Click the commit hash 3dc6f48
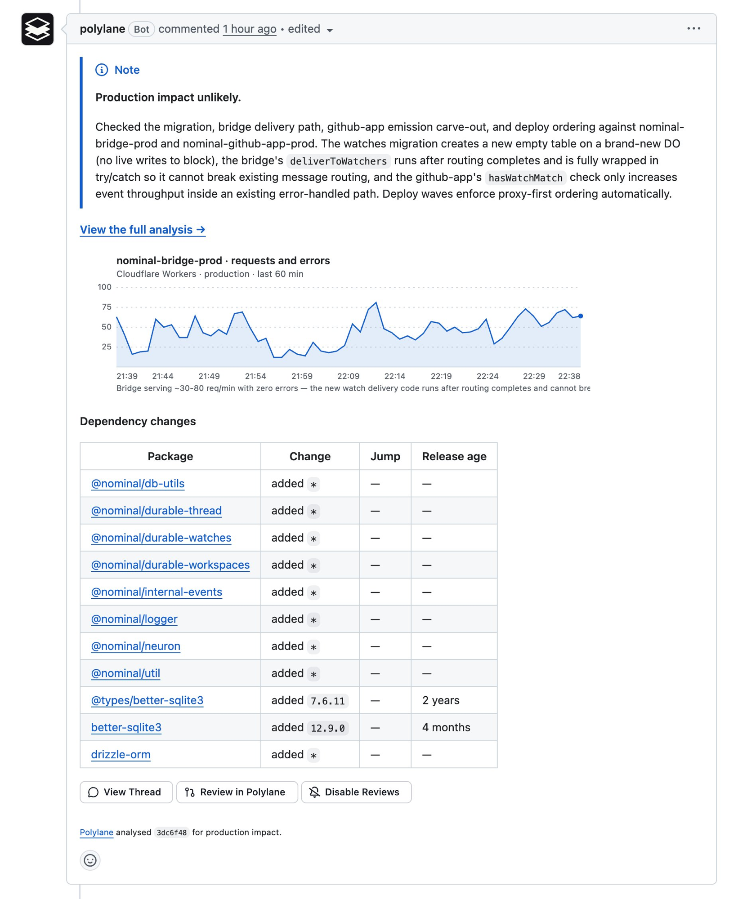The height and width of the screenshot is (899, 729). [172, 832]
